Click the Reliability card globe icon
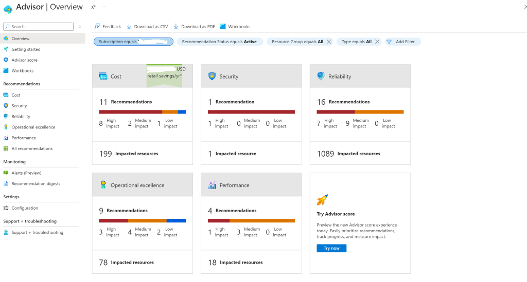This screenshot has height=282, width=527. 321,76
